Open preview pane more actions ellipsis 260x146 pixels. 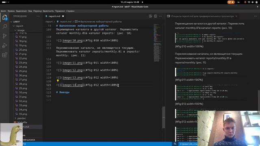coord(256,16)
